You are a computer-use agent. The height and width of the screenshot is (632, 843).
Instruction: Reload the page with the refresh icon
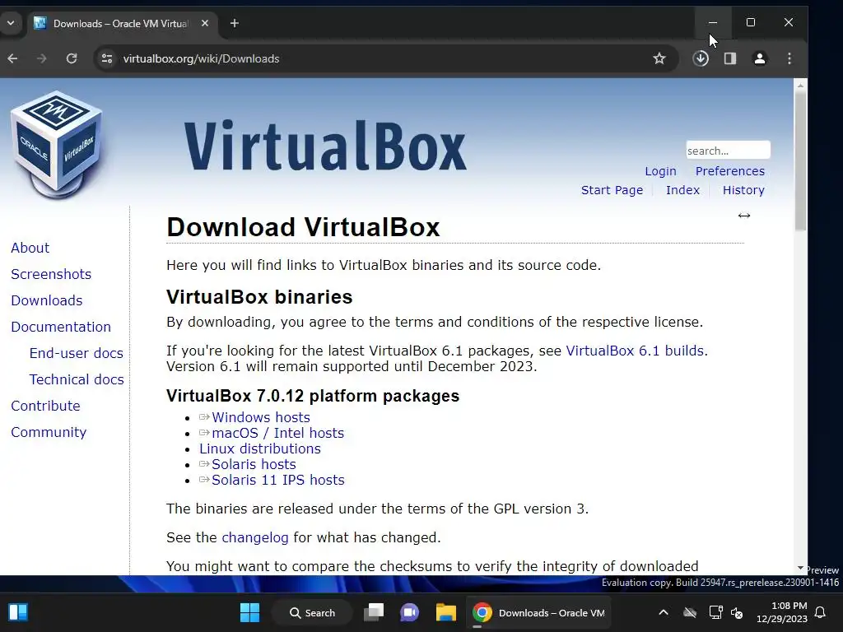pos(72,58)
